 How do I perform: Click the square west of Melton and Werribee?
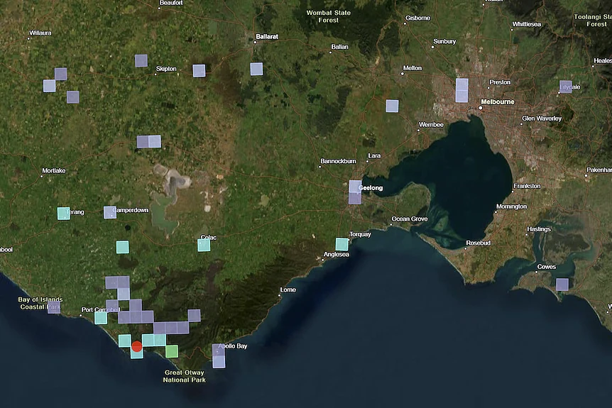(392, 106)
